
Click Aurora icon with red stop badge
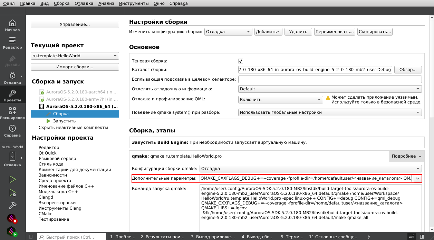[12, 219]
